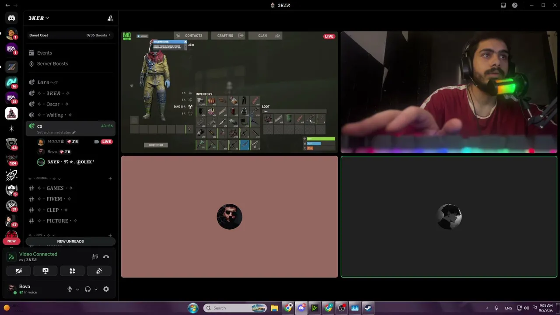This screenshot has width=560, height=315.
Task: Open the system volume control
Action: click(x=526, y=308)
